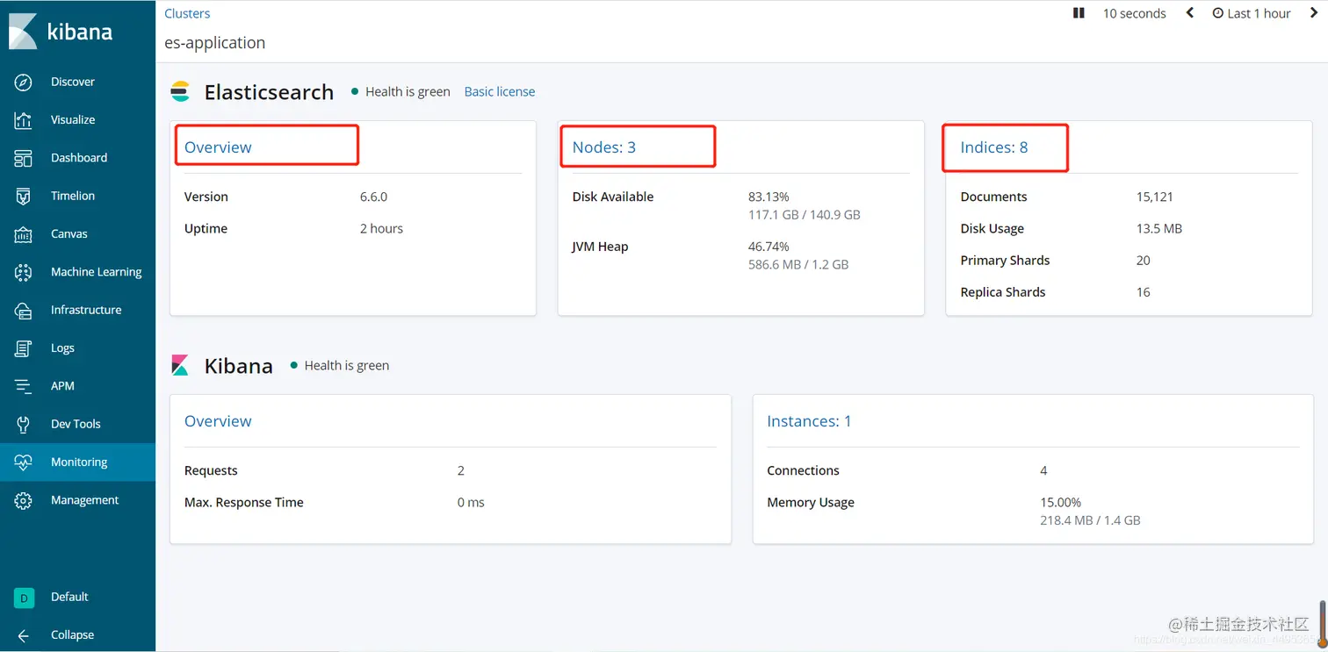The width and height of the screenshot is (1328, 652).
Task: Click the Elasticsearch heading text
Action: tap(269, 92)
